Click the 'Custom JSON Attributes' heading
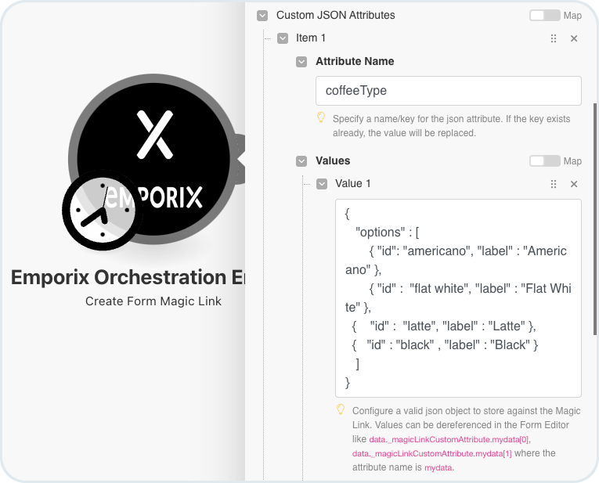The image size is (599, 483). [x=336, y=16]
